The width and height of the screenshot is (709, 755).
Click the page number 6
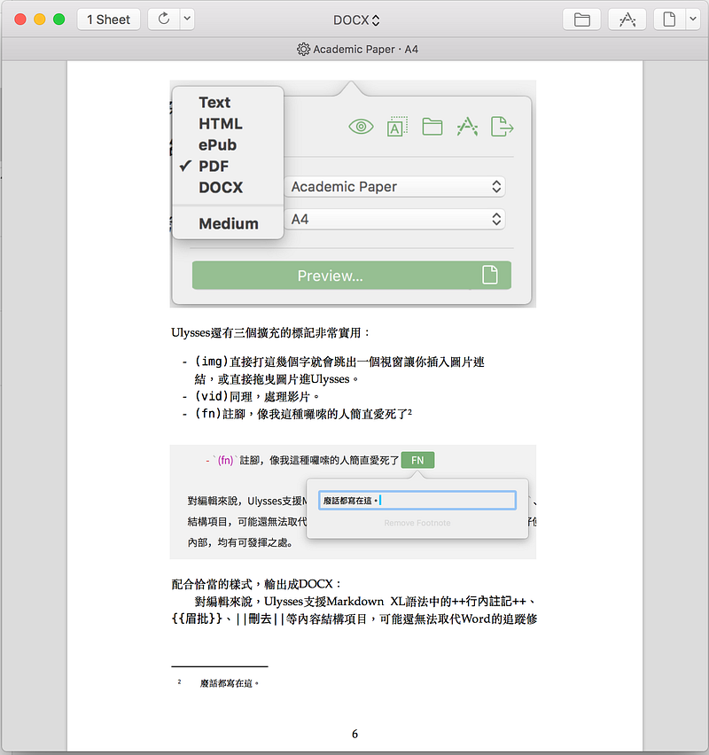click(355, 734)
